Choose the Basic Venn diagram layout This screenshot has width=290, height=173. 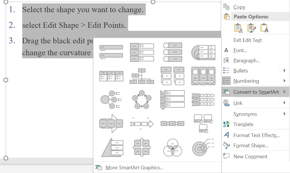tap(173, 148)
